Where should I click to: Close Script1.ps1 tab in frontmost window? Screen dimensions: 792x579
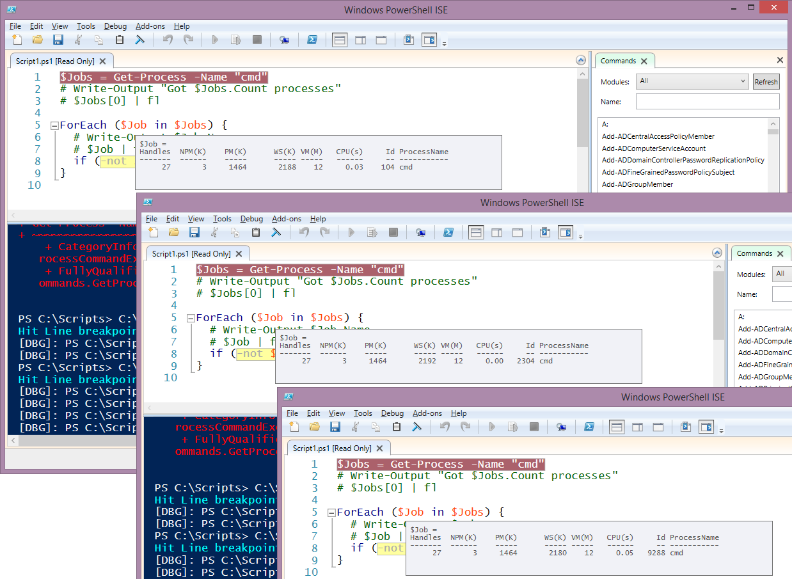[380, 448]
